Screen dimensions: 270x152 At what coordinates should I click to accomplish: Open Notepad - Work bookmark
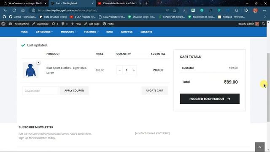coord(232,17)
